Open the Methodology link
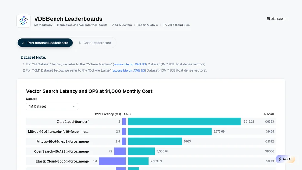302x170 pixels. (x=43, y=25)
